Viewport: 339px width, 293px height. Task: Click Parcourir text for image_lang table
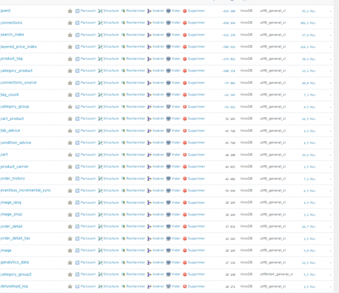coord(88,203)
